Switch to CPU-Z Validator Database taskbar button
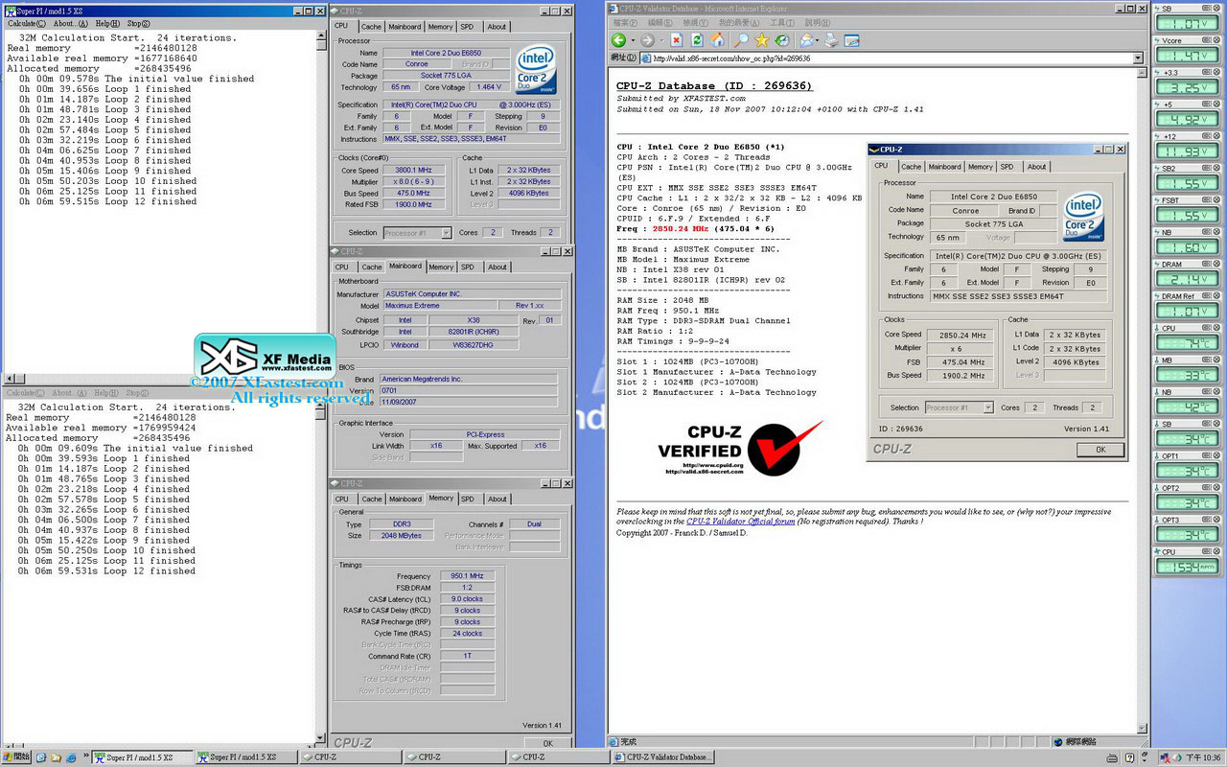Image resolution: width=1227 pixels, height=767 pixels. tap(663, 757)
